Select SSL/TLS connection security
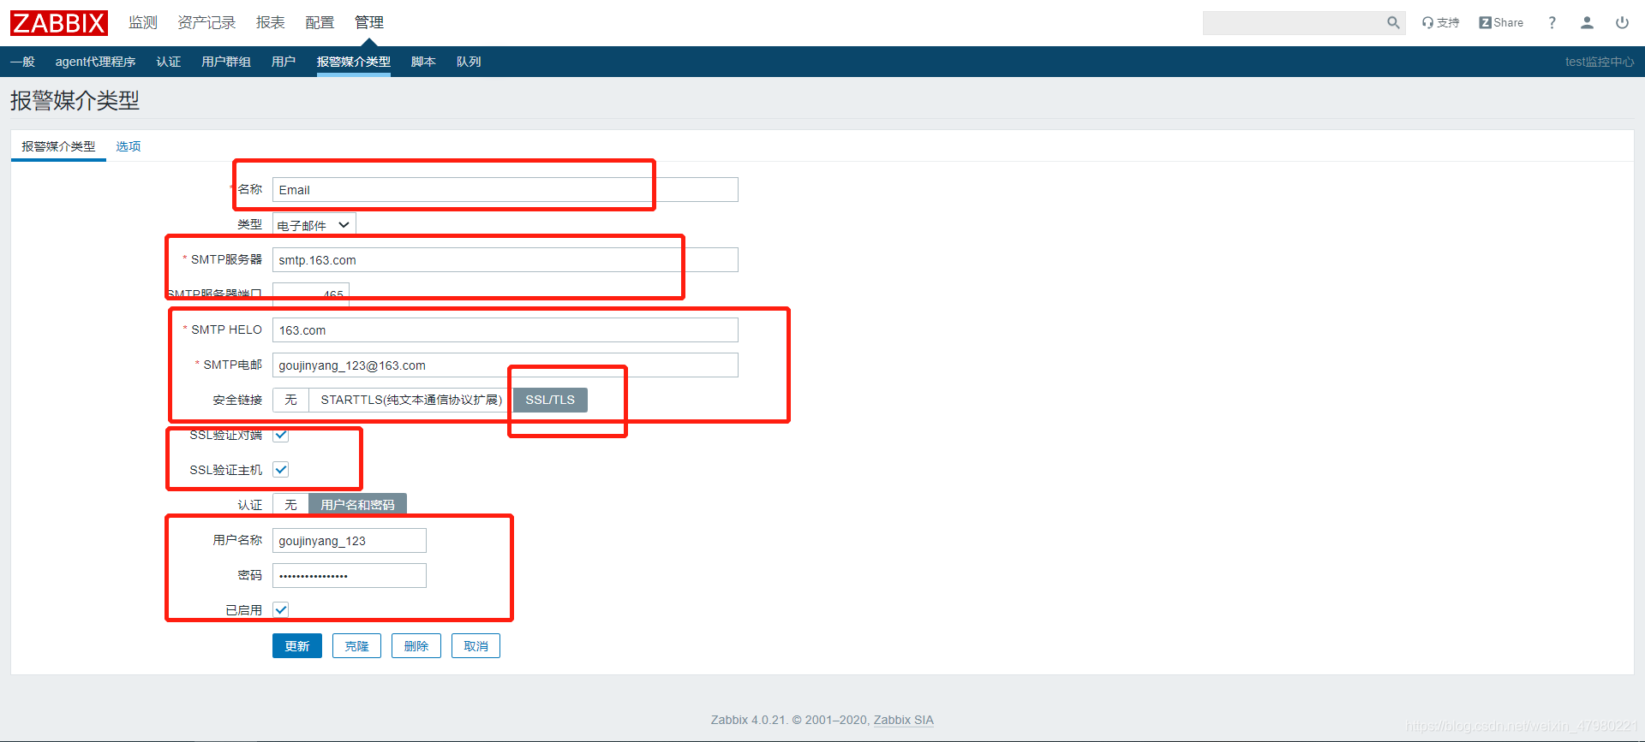 coord(550,400)
